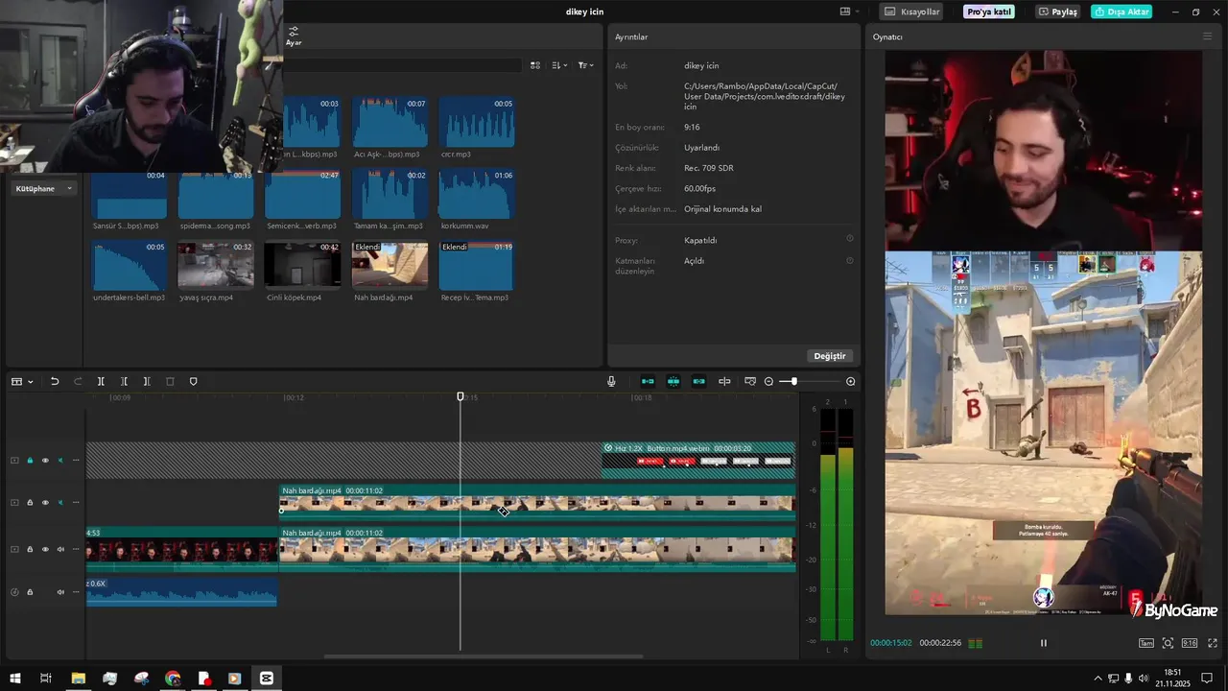Open Google Chrome from the taskbar

click(173, 679)
